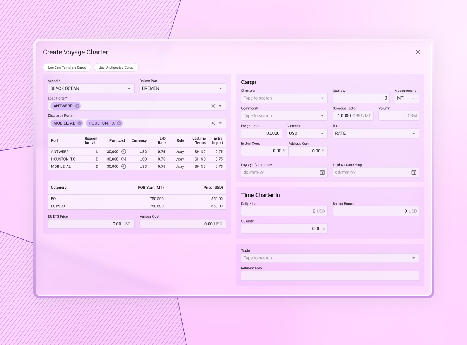
Task: Clear all Load Ports with X icon
Action: (x=213, y=106)
